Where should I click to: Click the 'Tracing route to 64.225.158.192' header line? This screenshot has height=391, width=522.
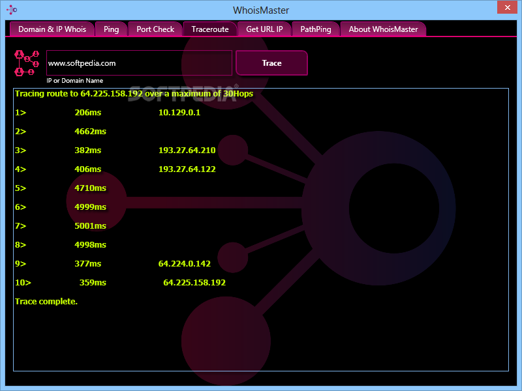(x=134, y=93)
